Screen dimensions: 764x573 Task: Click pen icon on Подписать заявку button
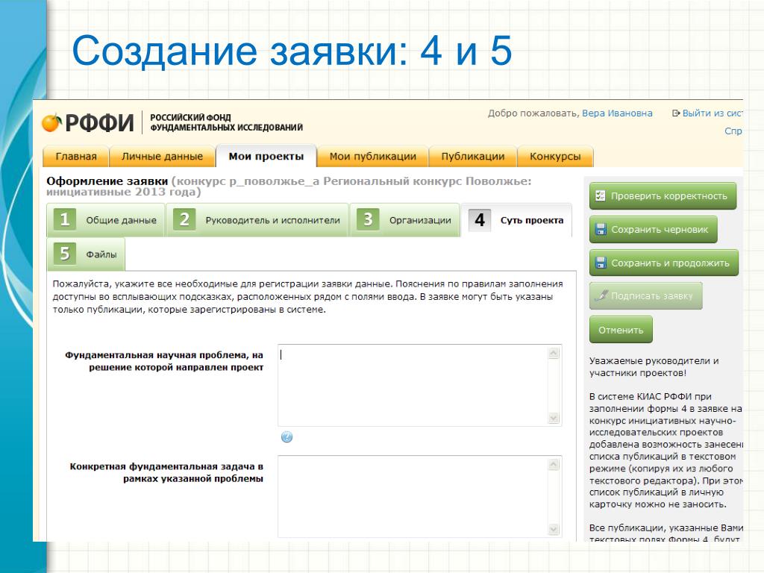[x=602, y=295]
